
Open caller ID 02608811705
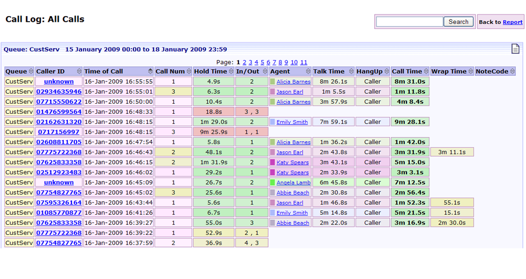click(59, 142)
